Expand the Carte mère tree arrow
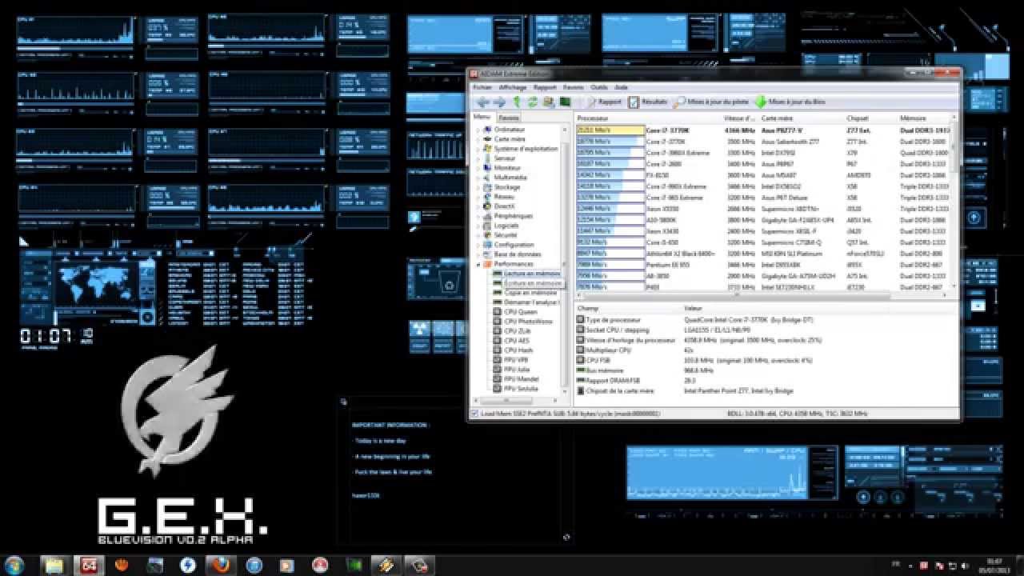The height and width of the screenshot is (576, 1024). coord(478,139)
